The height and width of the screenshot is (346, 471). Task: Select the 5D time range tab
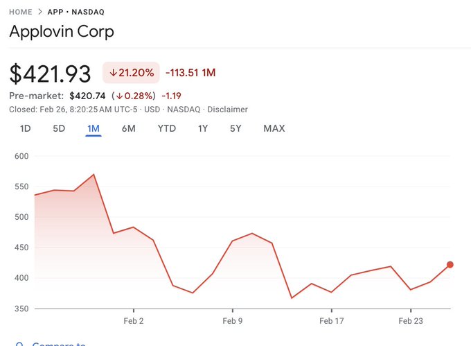click(x=59, y=128)
